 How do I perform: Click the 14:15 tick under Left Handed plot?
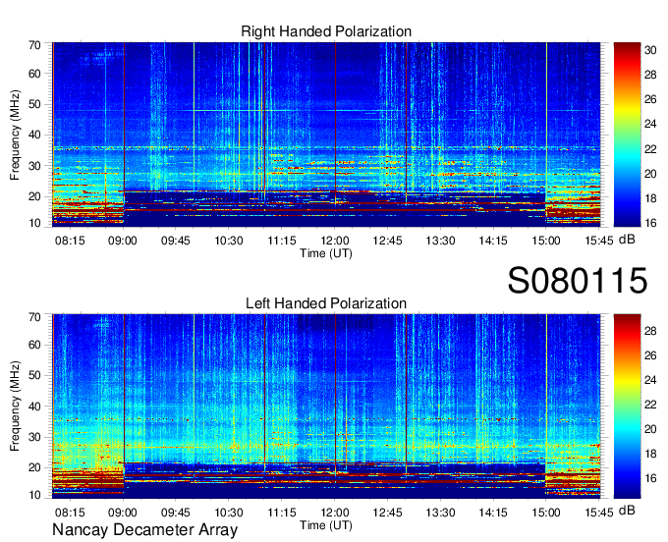coord(493,513)
